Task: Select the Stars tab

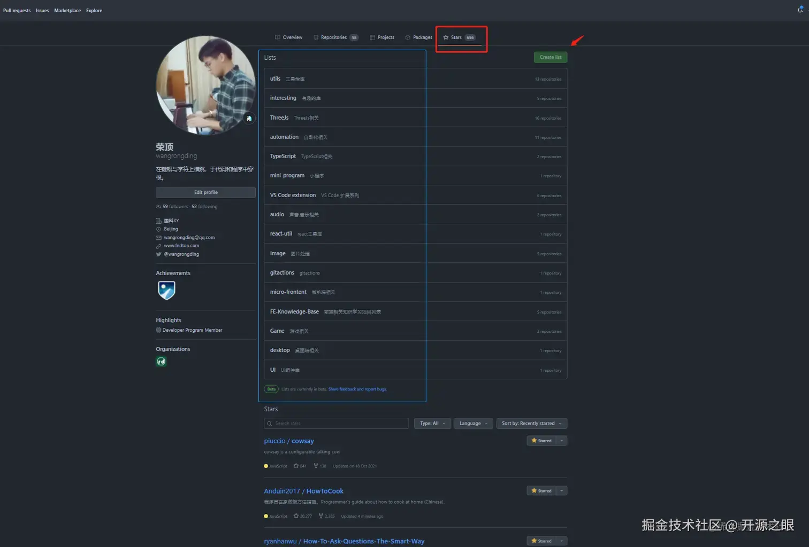Action: pos(459,37)
